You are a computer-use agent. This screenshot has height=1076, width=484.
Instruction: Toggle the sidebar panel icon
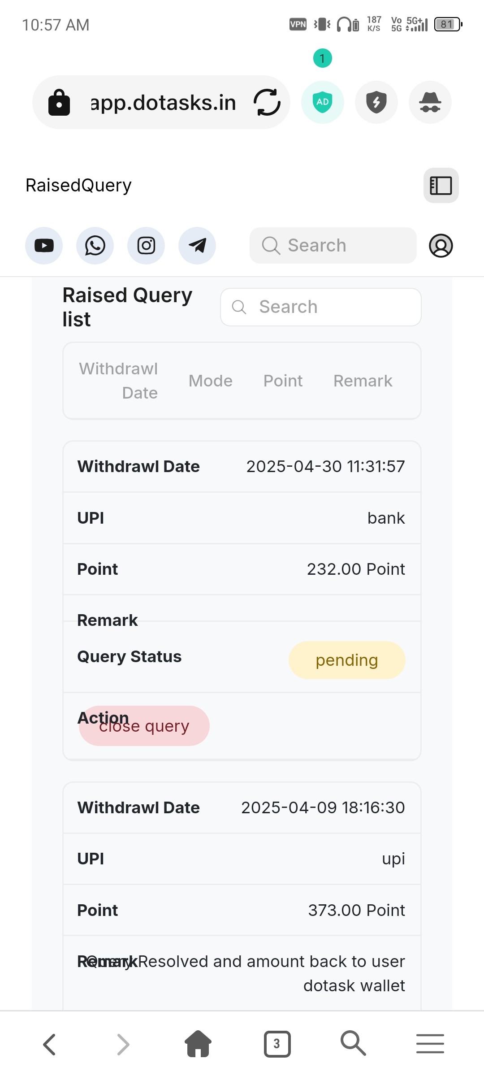[441, 186]
